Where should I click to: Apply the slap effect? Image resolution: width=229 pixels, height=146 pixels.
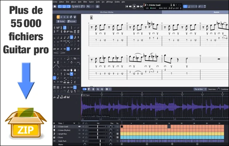[x=65, y=70]
